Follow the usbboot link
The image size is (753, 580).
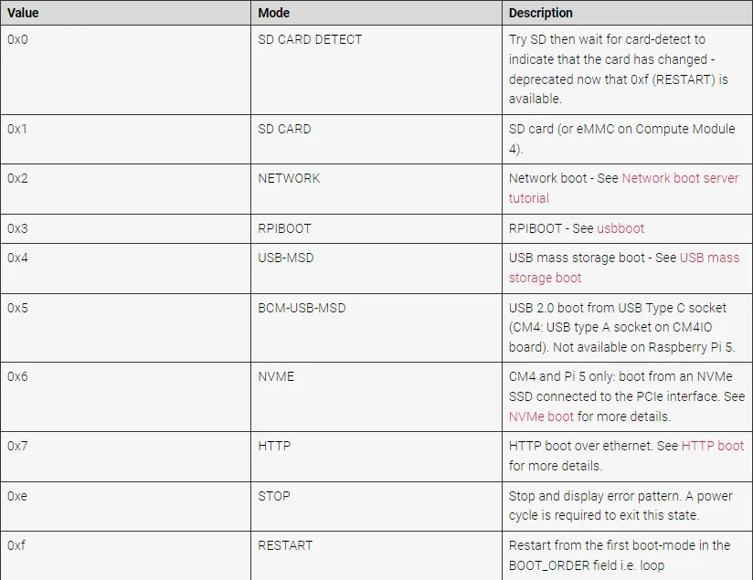click(x=620, y=228)
